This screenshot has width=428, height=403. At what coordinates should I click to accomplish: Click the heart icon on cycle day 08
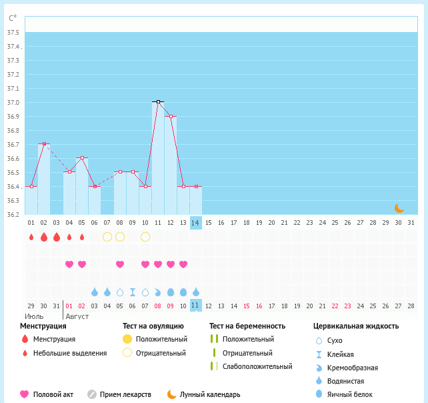120,264
